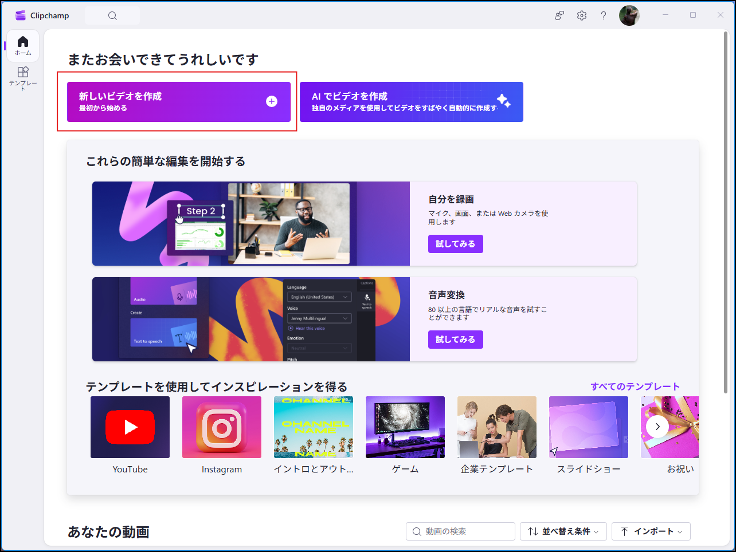Open the Home (ホーム) sidebar tab
Screen dimensions: 736x552
click(x=23, y=46)
